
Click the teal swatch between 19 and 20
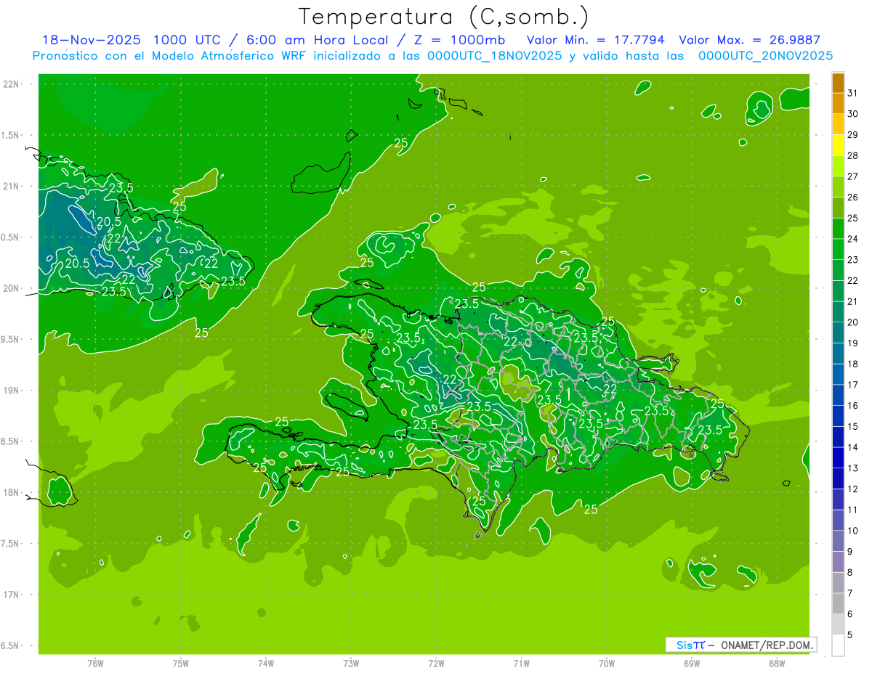coord(838,333)
